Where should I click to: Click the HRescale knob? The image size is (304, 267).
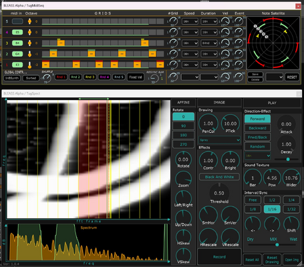pos(208,237)
